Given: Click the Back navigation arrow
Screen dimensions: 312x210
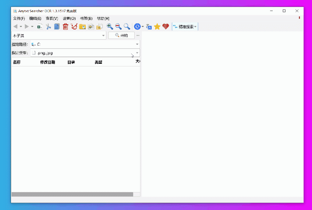Looking at the screenshot, I should click(15, 26).
